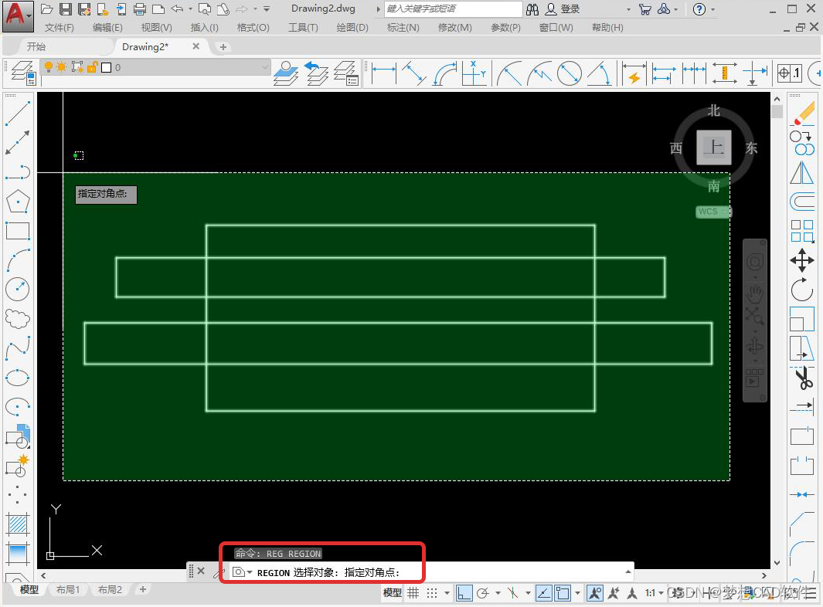Click the ViewCube 上 face
Screen dimensions: 823x607
[714, 148]
